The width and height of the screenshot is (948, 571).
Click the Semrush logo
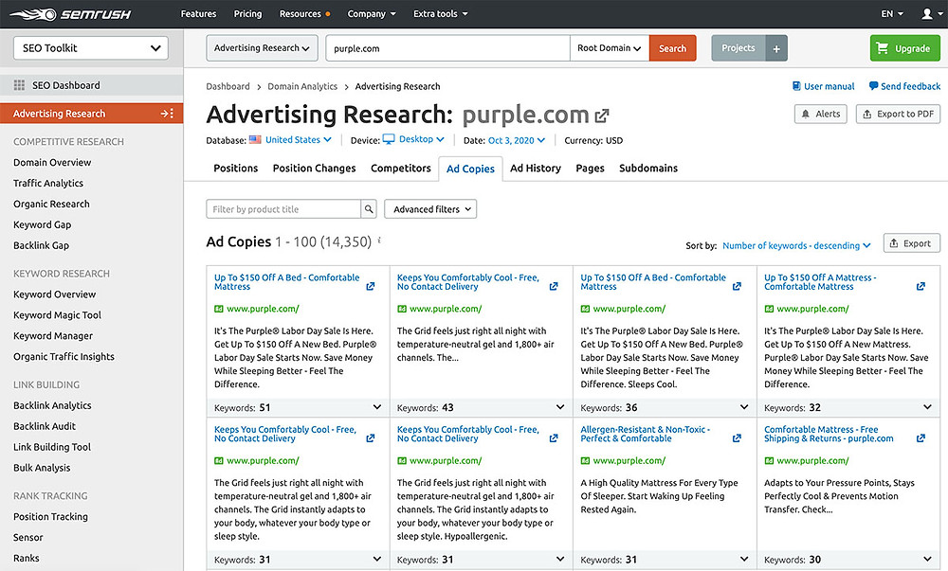[70, 14]
